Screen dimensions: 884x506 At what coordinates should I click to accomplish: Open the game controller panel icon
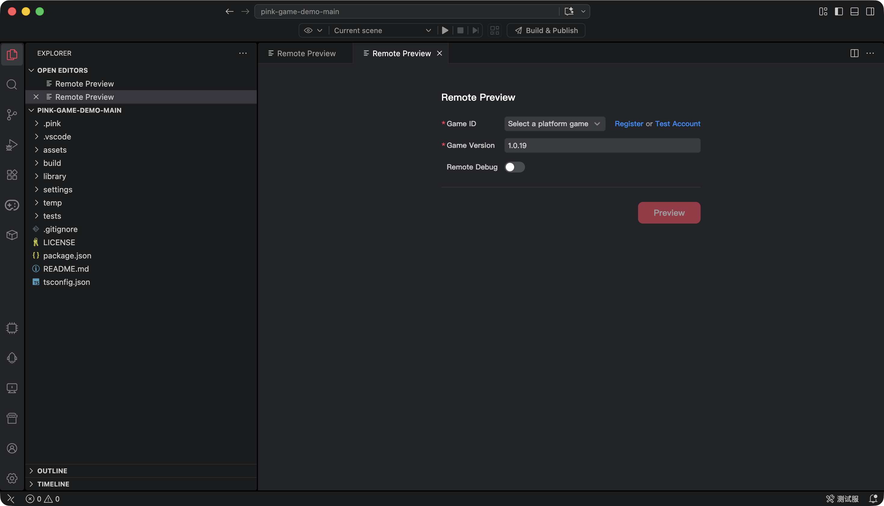click(12, 205)
